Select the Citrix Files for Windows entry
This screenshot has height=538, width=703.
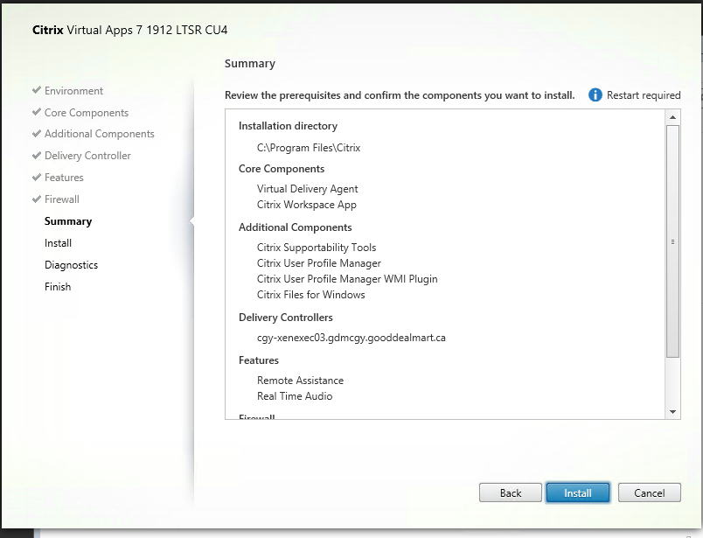tap(311, 295)
